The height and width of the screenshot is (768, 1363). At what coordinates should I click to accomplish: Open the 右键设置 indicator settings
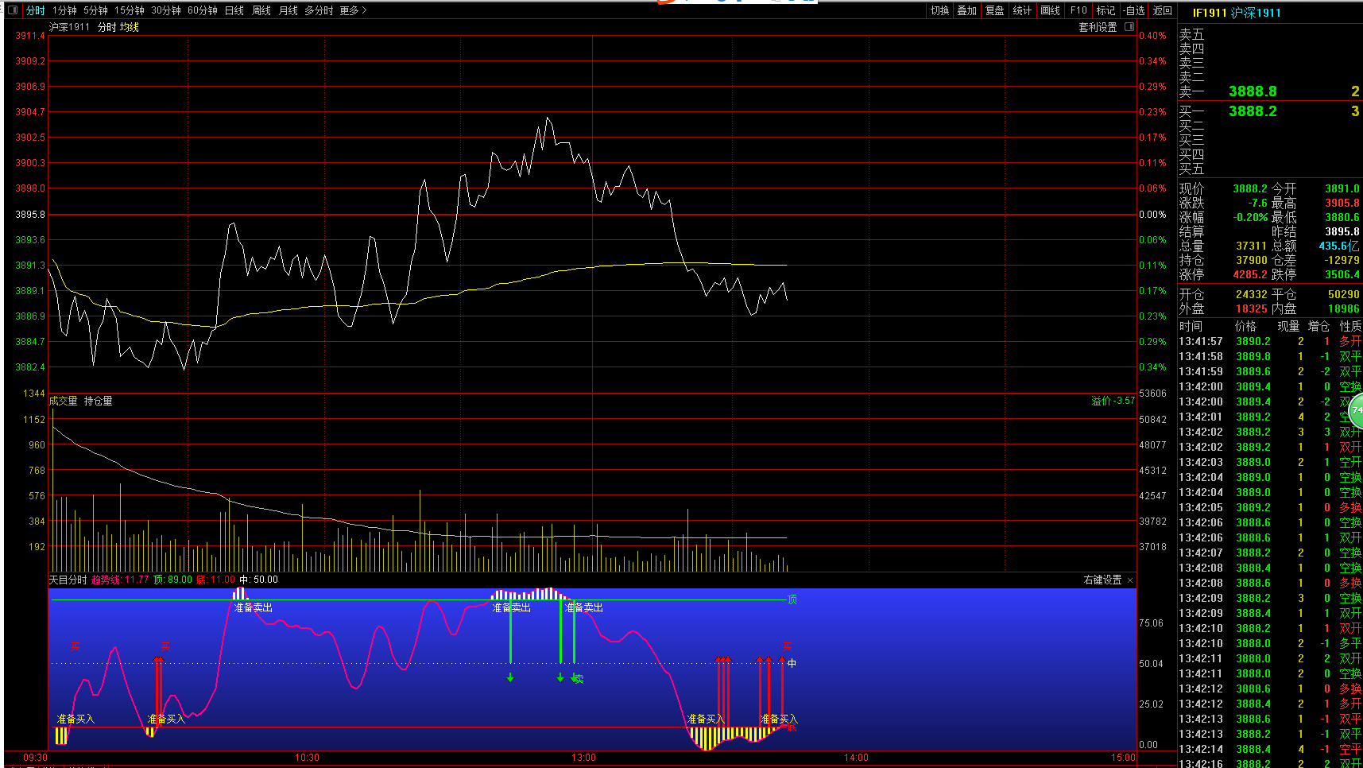click(1103, 580)
